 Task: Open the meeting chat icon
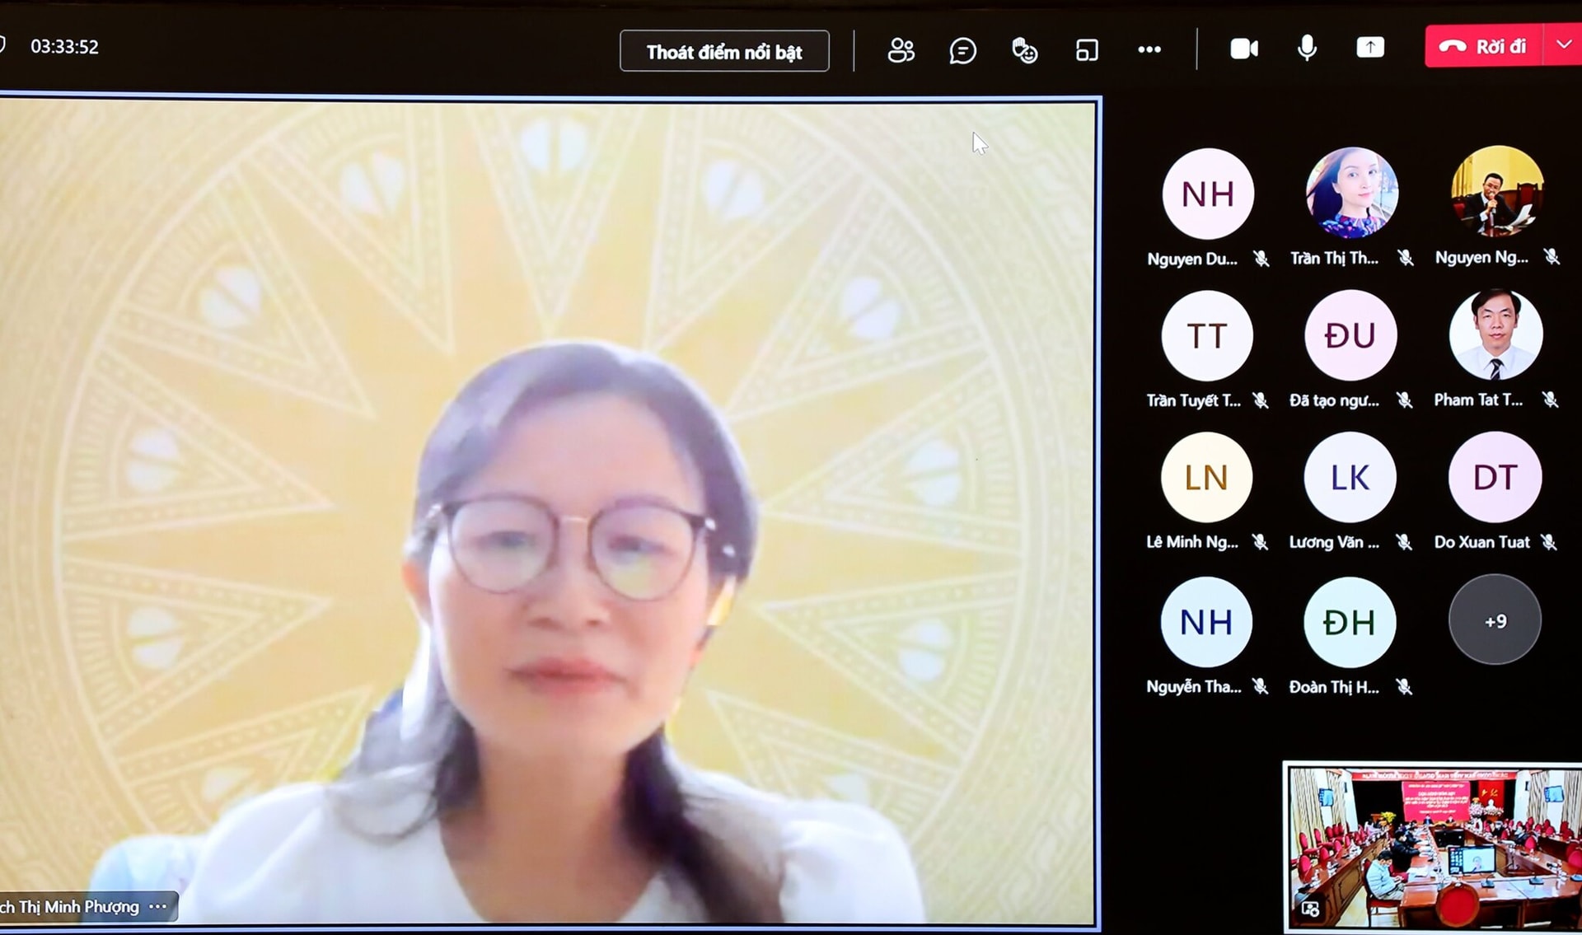click(962, 50)
